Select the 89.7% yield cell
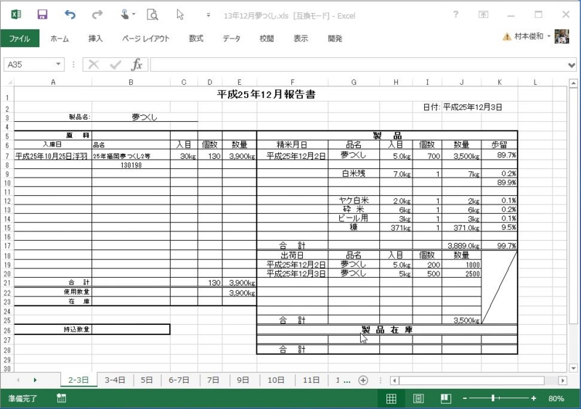This screenshot has width=581, height=409. tap(499, 155)
